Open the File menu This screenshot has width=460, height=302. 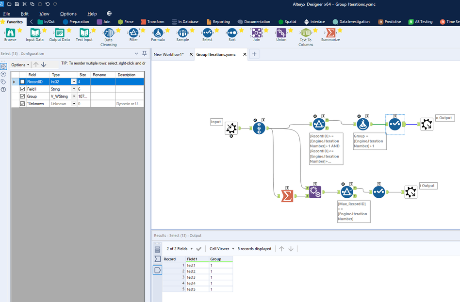[6, 14]
